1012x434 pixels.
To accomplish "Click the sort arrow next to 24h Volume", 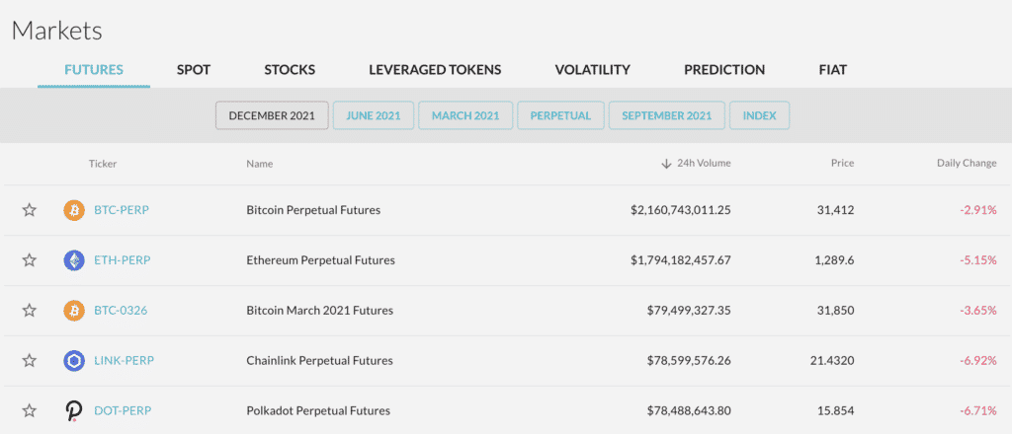I will click(667, 164).
